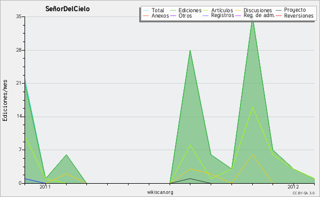
Task: Click the y-axis tick value 14
Action: 19,116
